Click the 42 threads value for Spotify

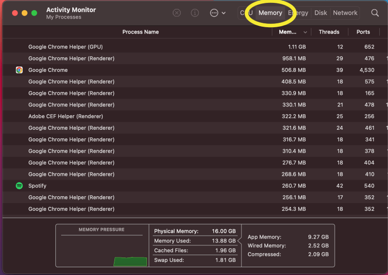click(x=339, y=186)
